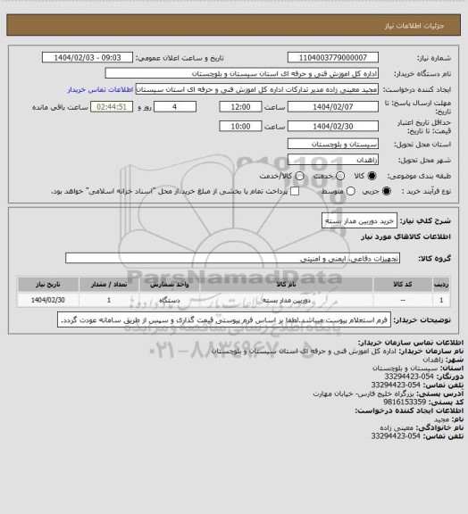This screenshot has height=514, width=468.
Task: Click the response deadline date 1404/02/07
Action: click(x=333, y=107)
